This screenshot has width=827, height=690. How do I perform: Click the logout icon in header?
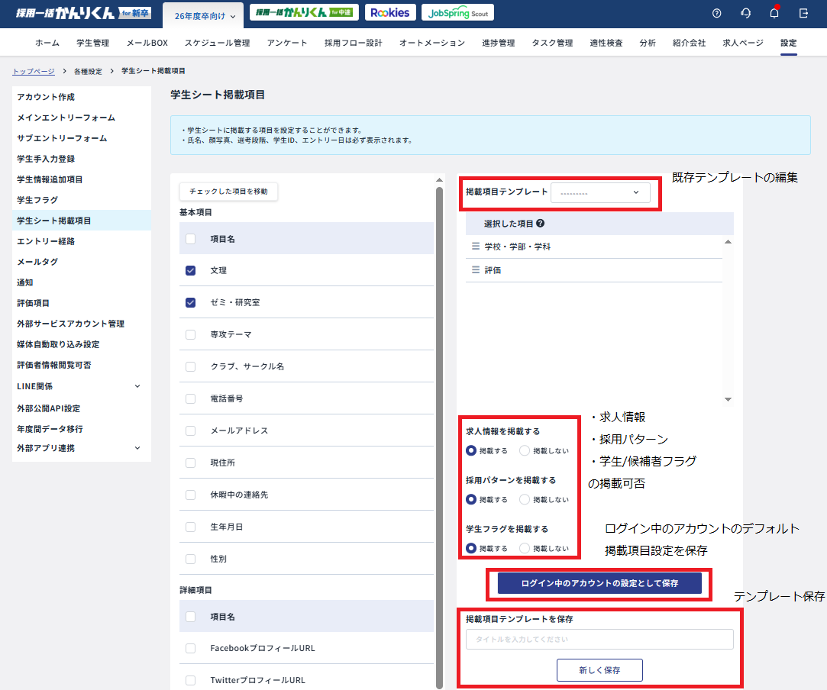pos(803,13)
